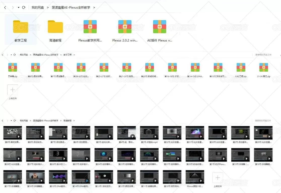Refresh the top 罡渡晨星AE-Plexus全析教学 listing
This screenshot has width=281, height=193.
[x=24, y=8]
